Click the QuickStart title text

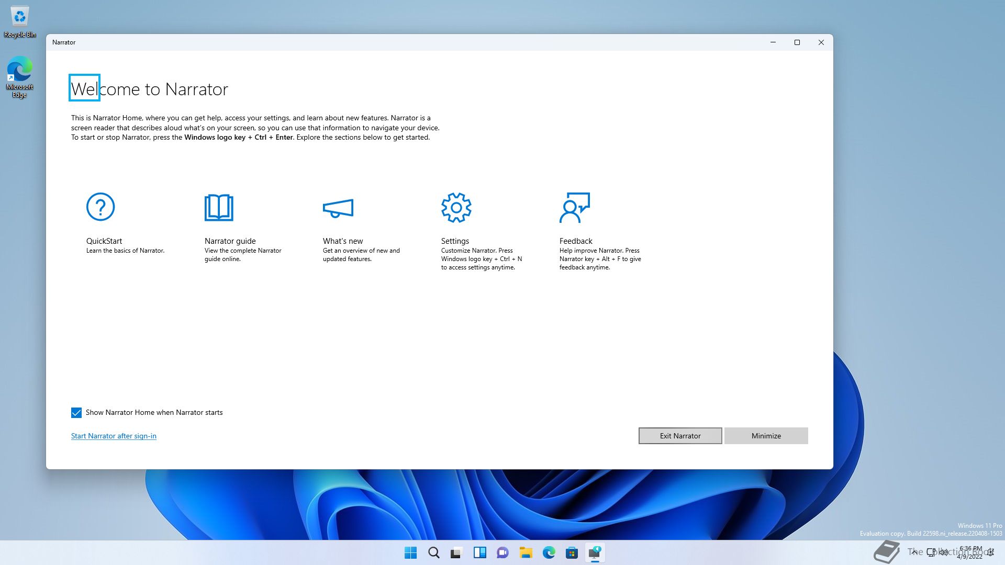104,241
